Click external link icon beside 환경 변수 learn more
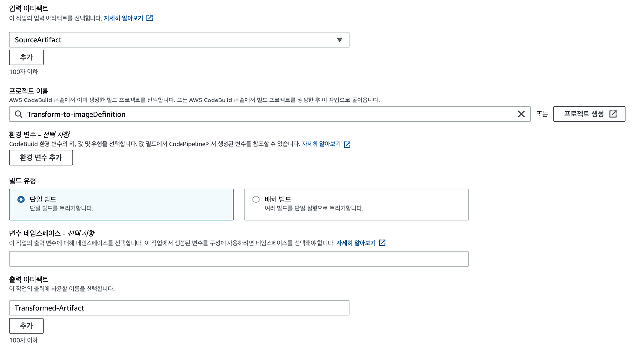The height and width of the screenshot is (351, 633). tap(347, 144)
